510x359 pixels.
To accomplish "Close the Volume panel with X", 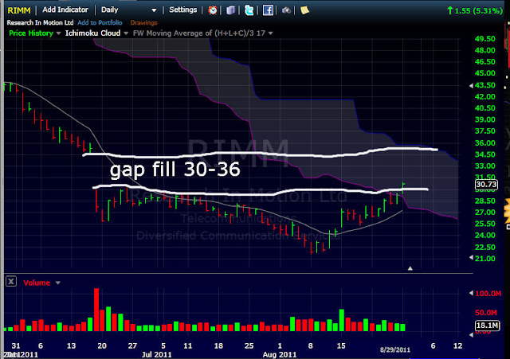I will [11, 281].
